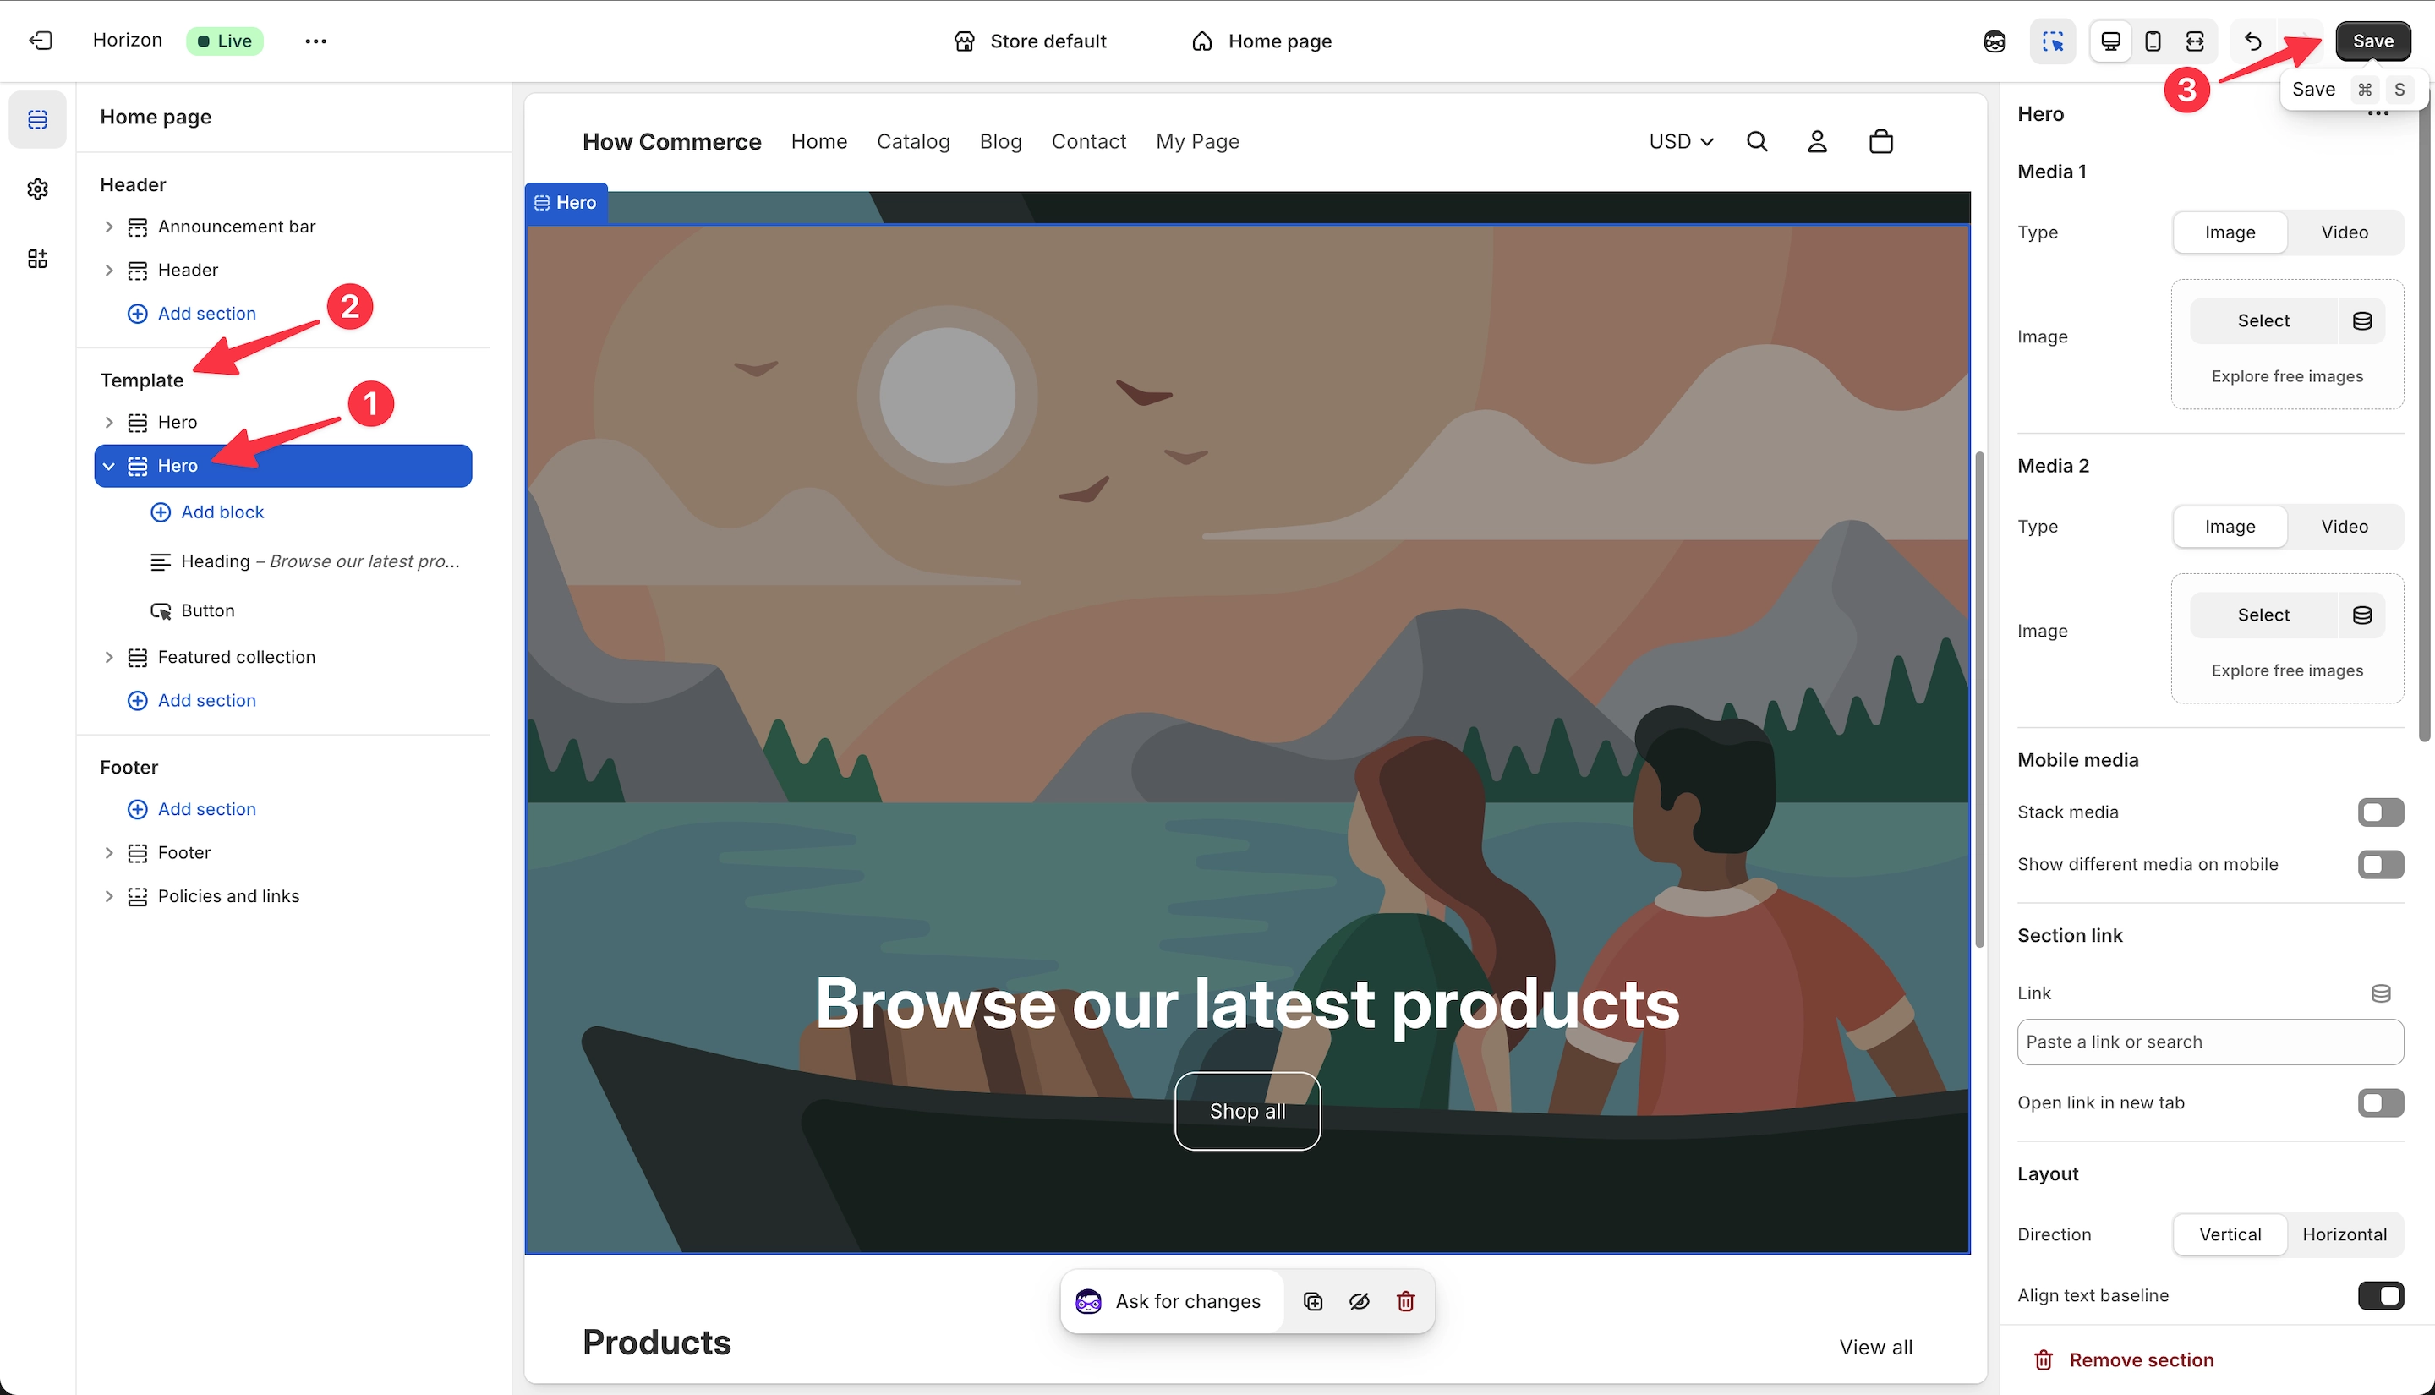
Task: Expand the Featured collection section
Action: (x=108, y=657)
